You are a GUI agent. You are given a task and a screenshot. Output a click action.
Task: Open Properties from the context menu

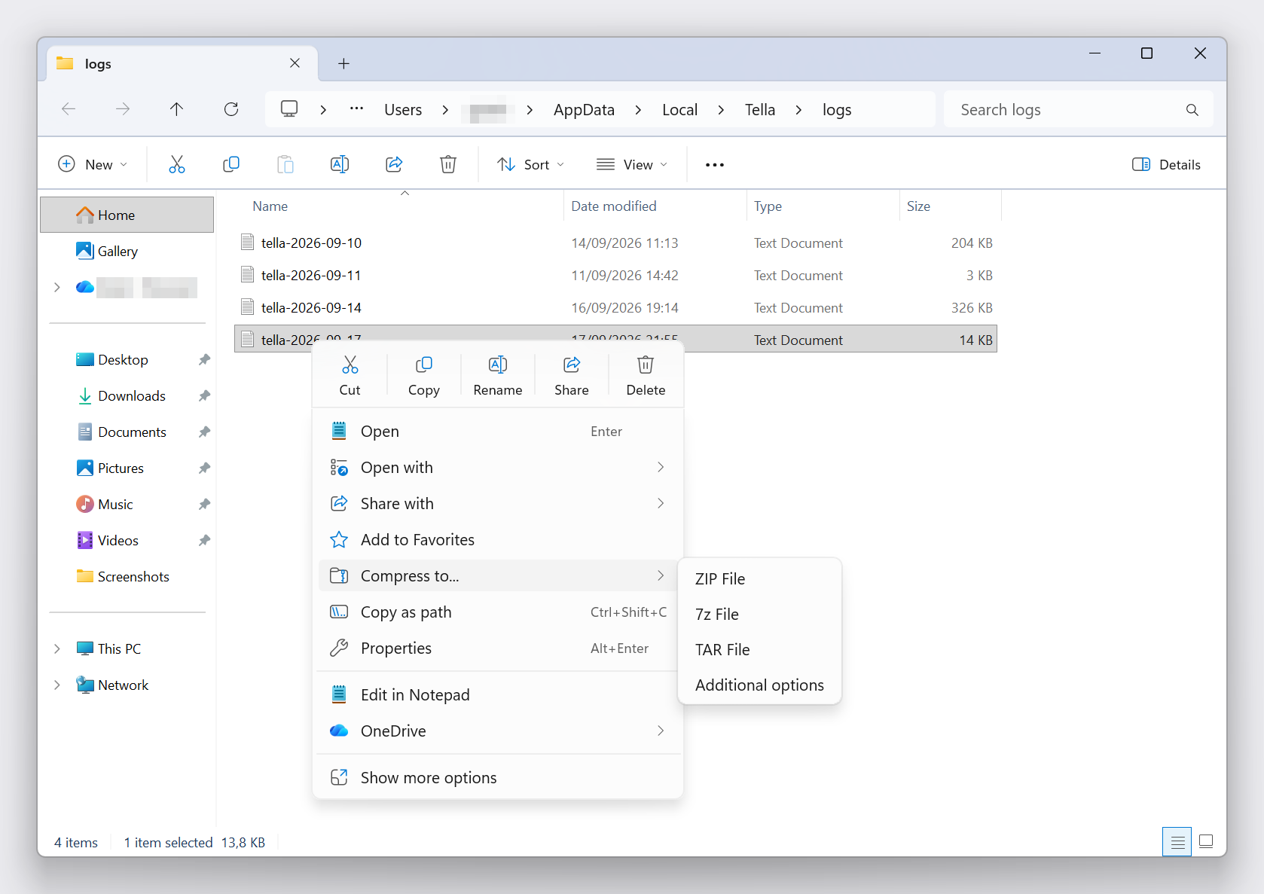pos(498,648)
